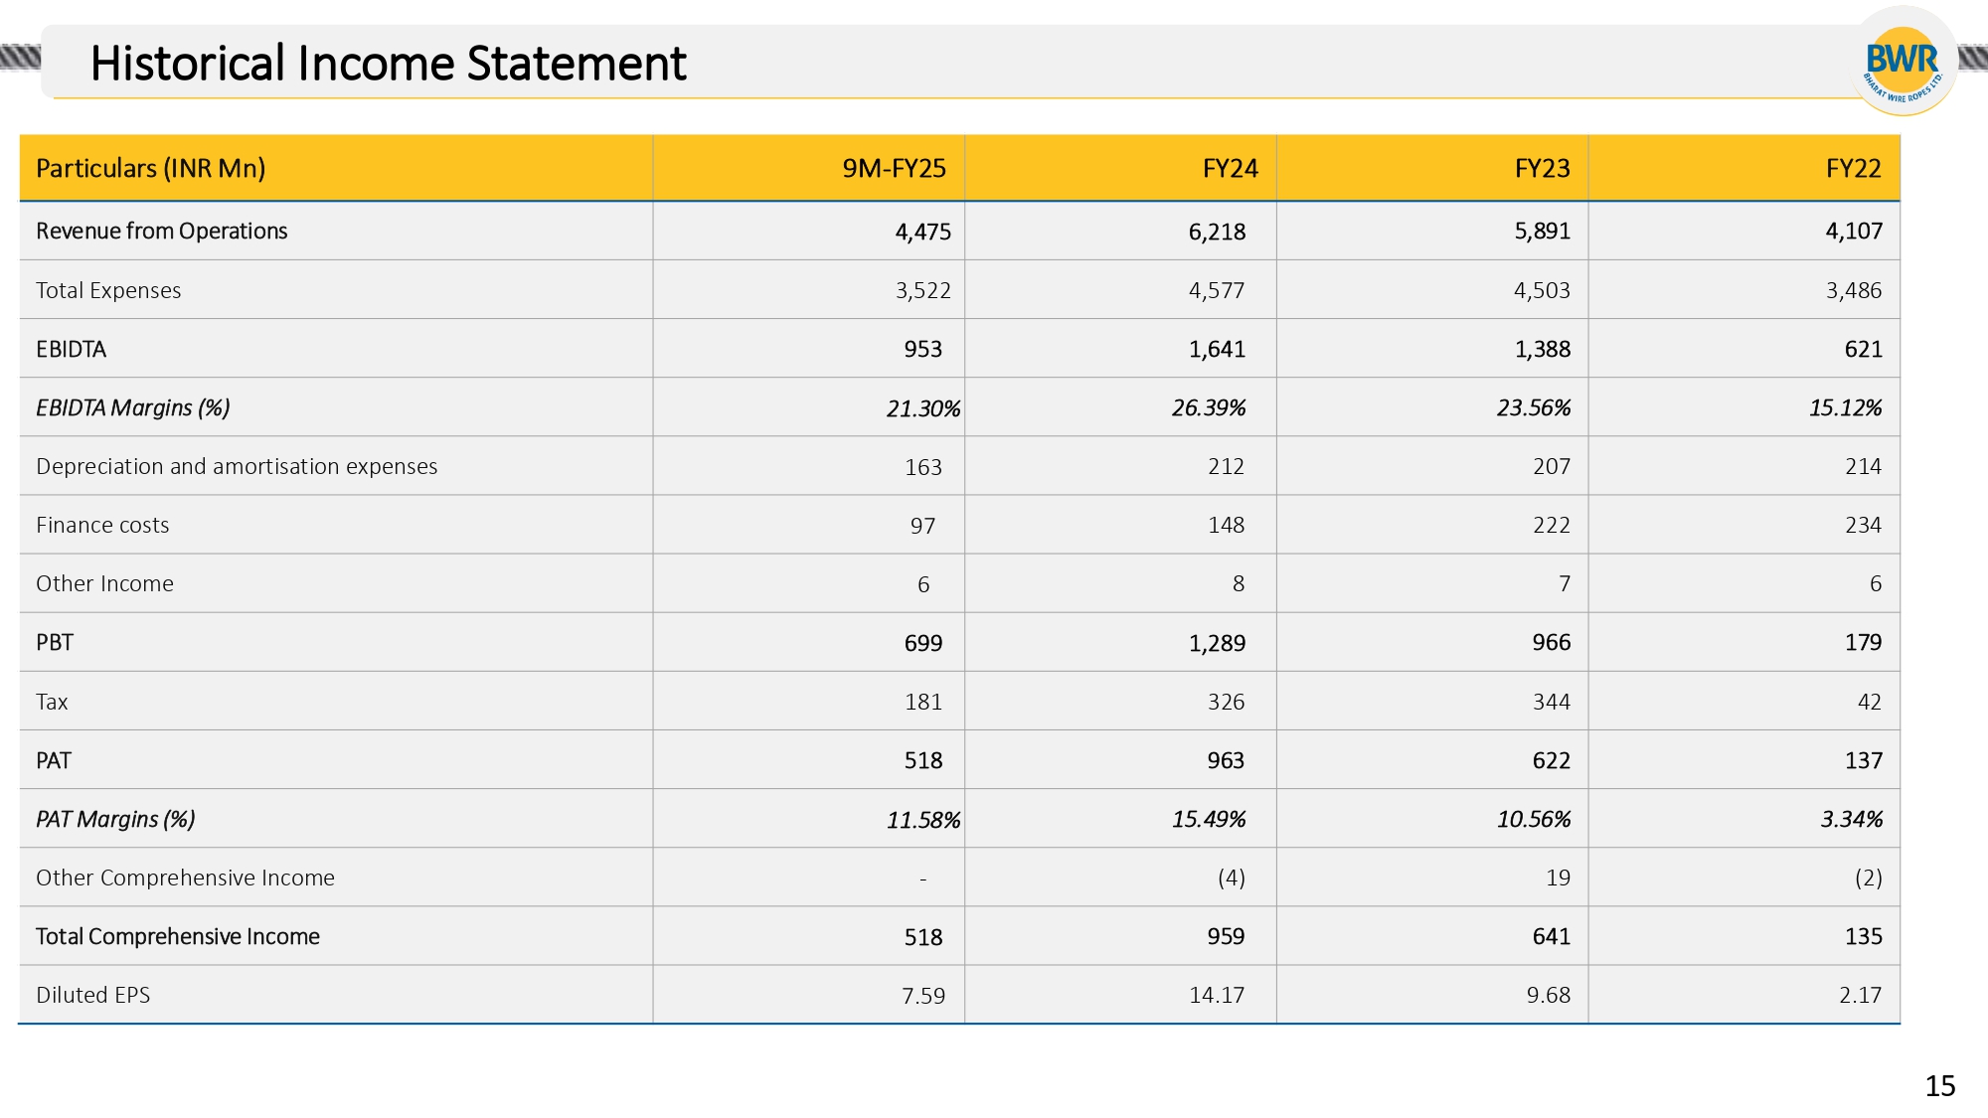Screen dimensions: 1988x1118
Task: Select the FY22 Diluted EPS value 2.17
Action: point(1860,995)
